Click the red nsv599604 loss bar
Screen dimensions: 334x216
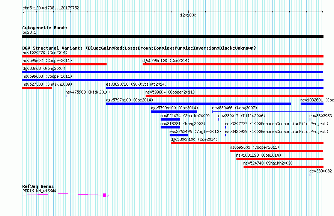pos(235,96)
